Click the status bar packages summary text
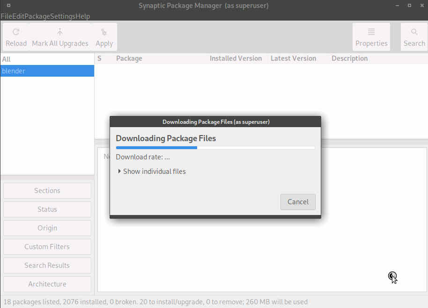This screenshot has height=308, width=428. [155, 302]
